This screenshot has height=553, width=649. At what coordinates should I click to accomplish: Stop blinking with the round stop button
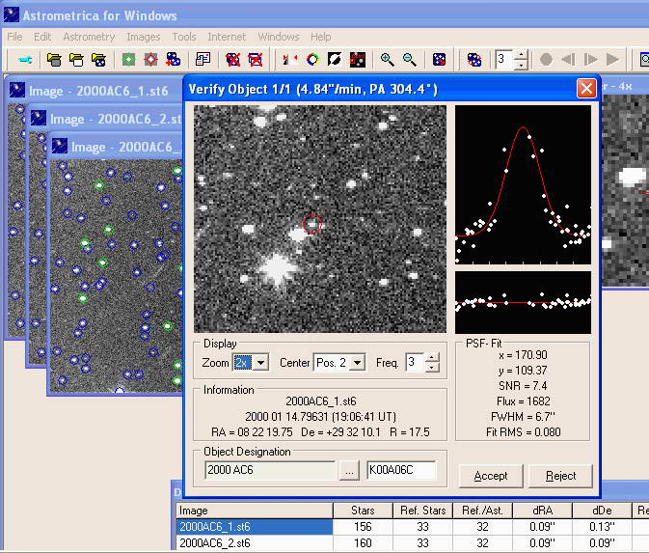pyautogui.click(x=547, y=60)
